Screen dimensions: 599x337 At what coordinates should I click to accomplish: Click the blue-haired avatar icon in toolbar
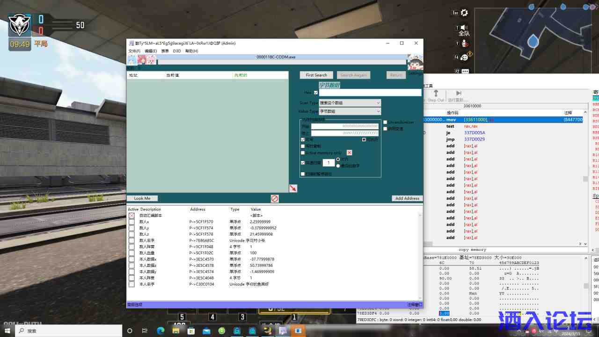pos(132,60)
